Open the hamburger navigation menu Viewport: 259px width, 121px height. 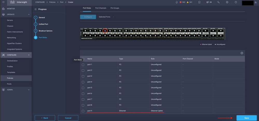[x=3, y=2]
